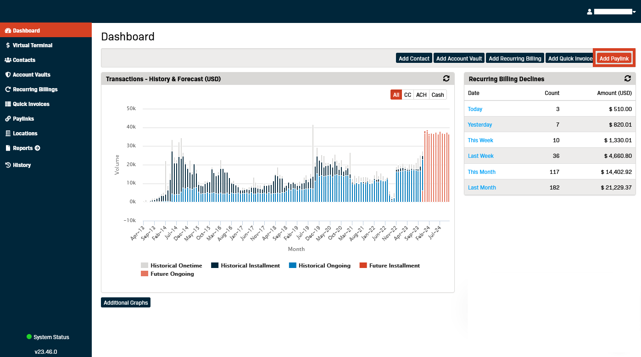
Task: Go to Contacts in the sidebar
Action: click(x=46, y=60)
